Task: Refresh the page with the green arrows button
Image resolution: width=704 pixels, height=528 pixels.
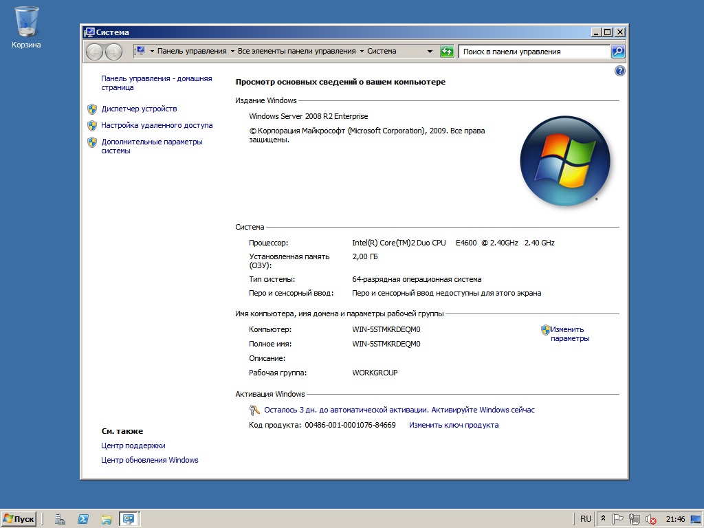Action: point(447,51)
